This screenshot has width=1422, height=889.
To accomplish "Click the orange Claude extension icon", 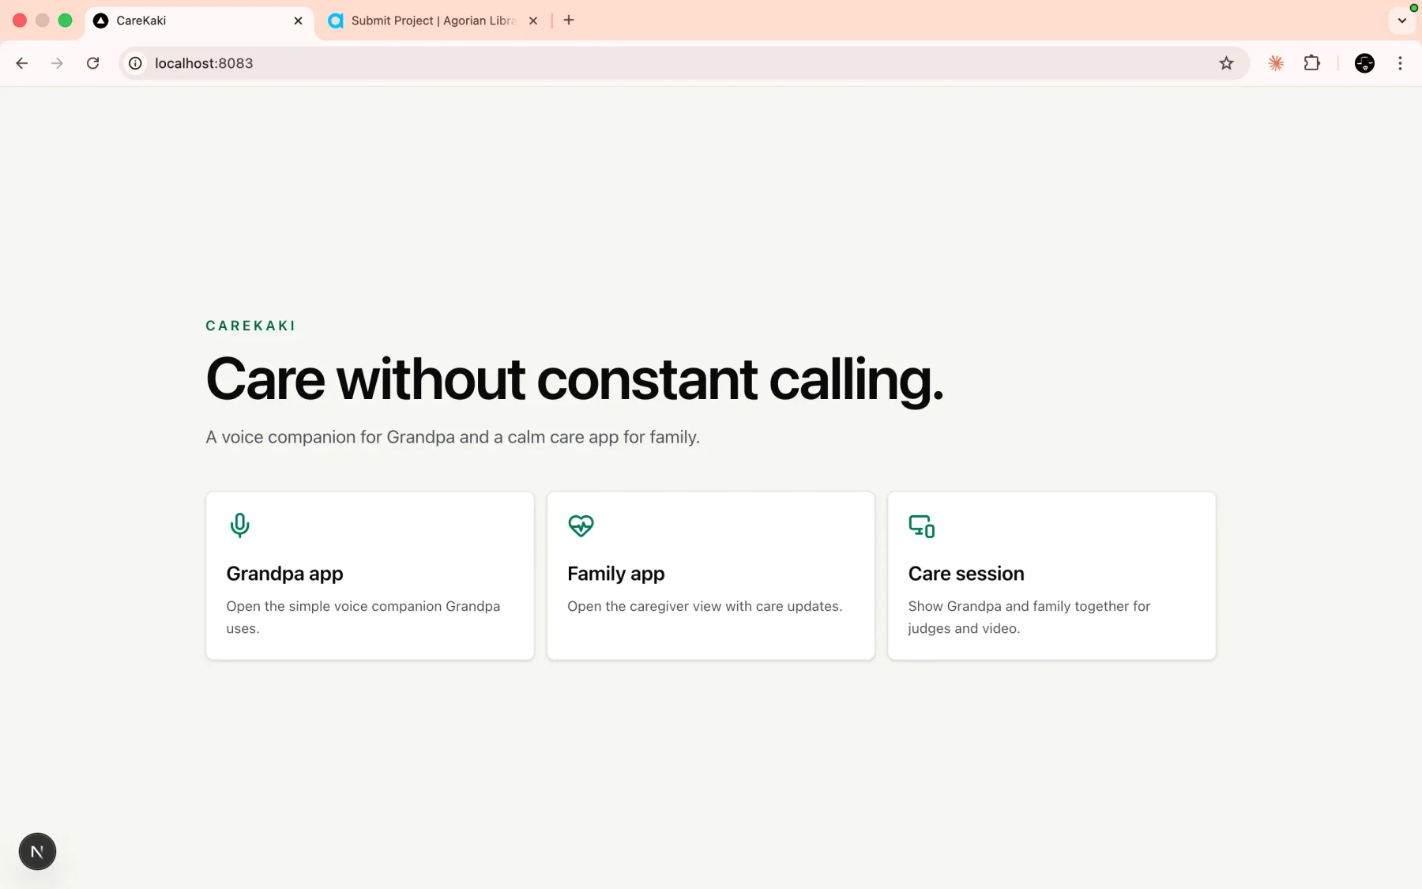I will tap(1276, 63).
